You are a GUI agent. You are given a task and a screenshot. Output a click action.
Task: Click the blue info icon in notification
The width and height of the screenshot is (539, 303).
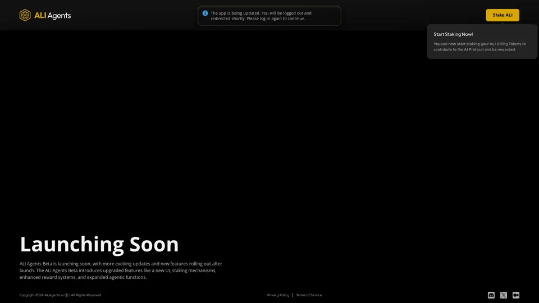(x=205, y=13)
